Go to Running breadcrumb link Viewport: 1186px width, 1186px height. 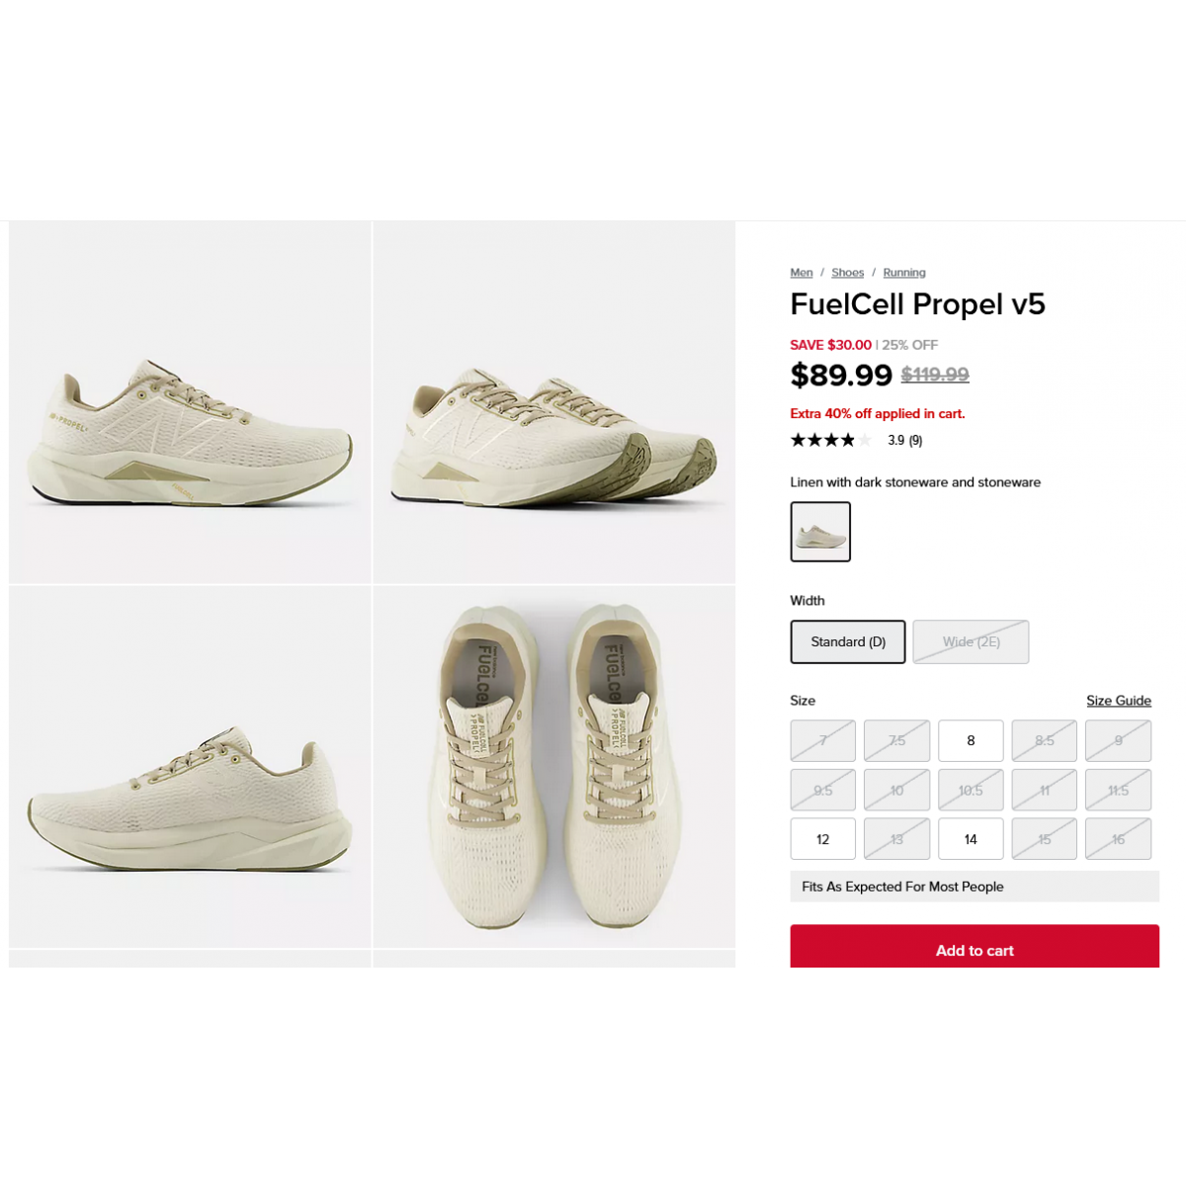pyautogui.click(x=904, y=273)
